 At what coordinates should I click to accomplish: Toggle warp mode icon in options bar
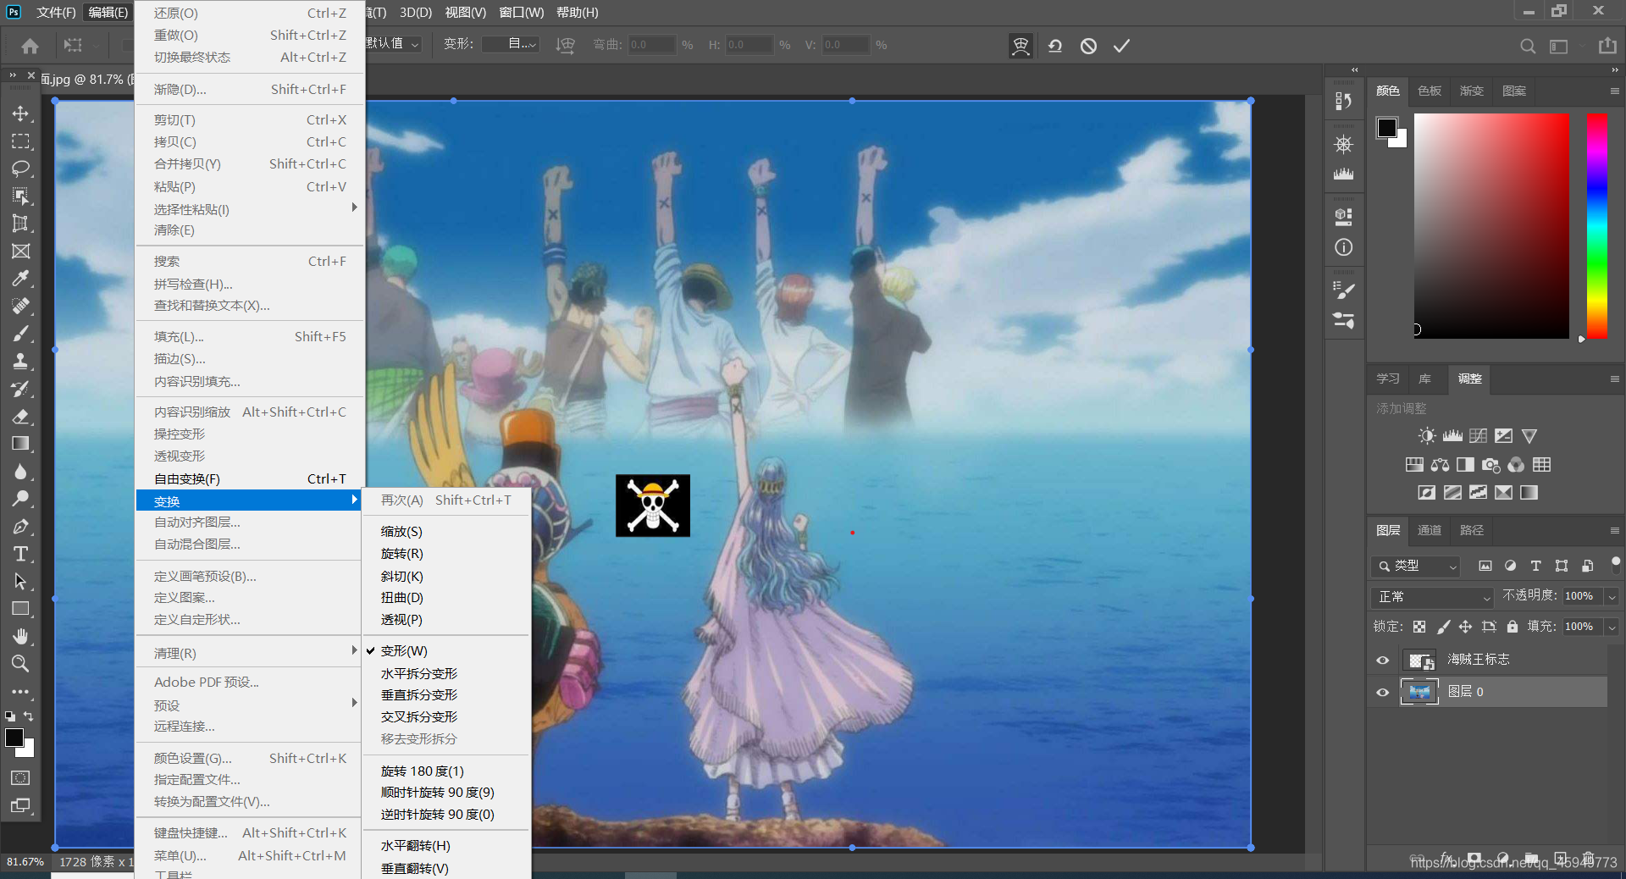point(1021,46)
